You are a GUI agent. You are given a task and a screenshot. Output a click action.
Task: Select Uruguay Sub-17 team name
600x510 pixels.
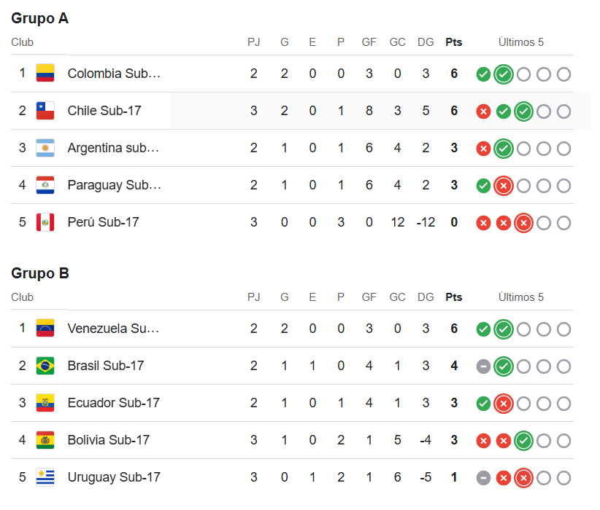tap(114, 477)
